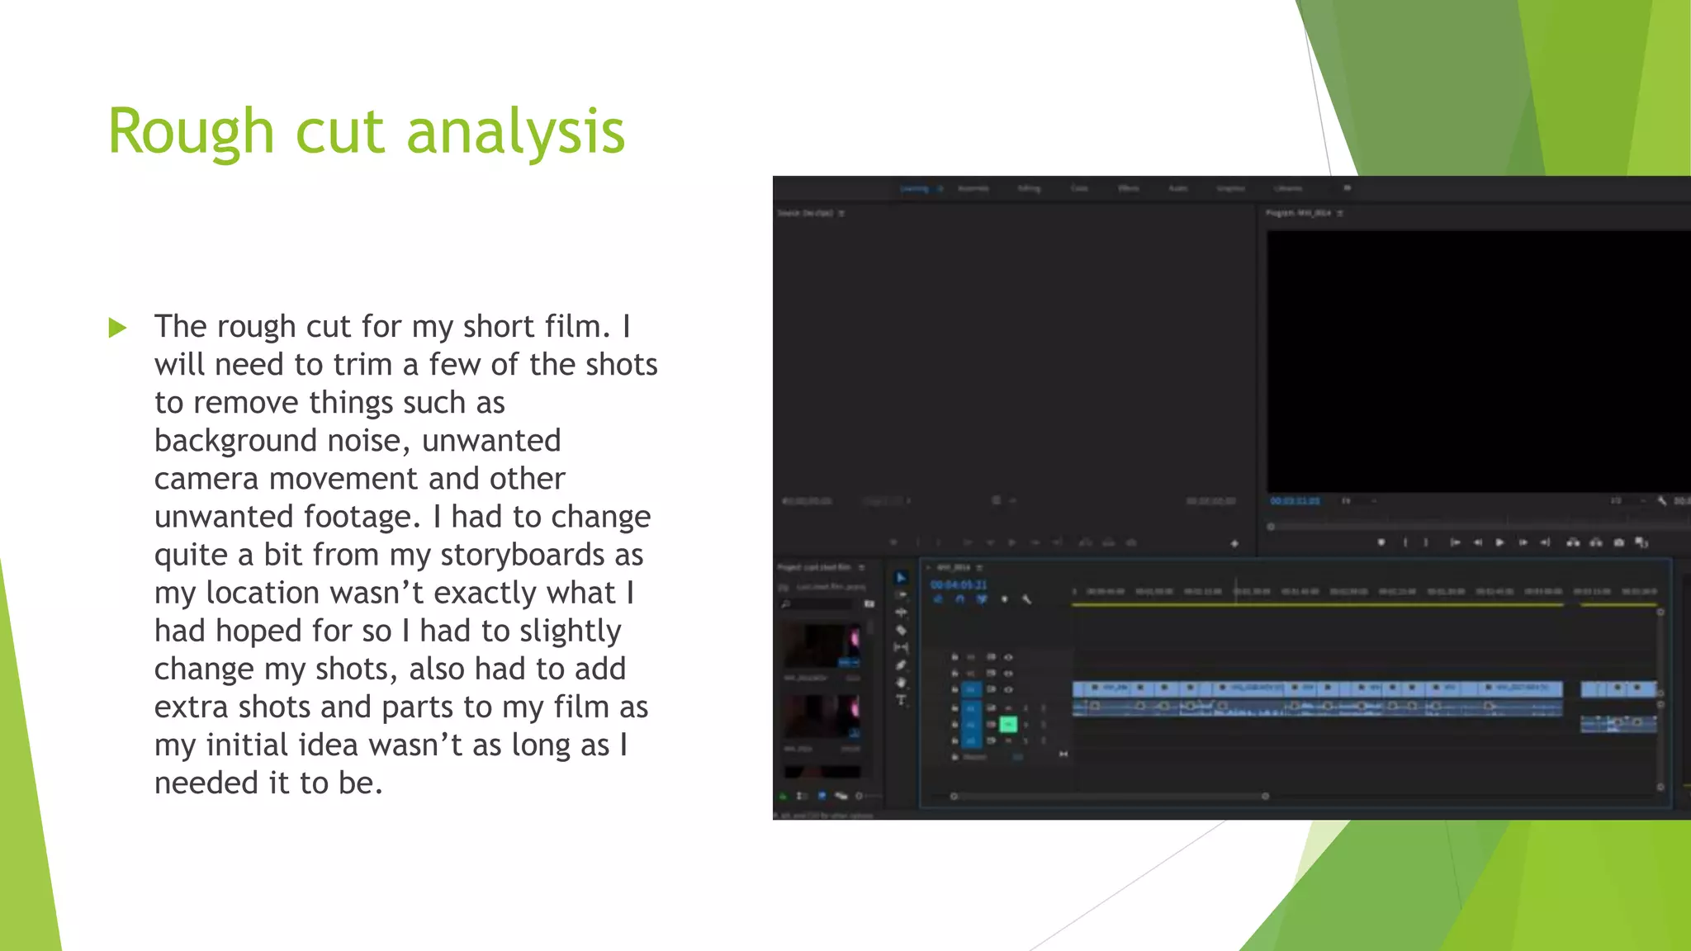The height and width of the screenshot is (951, 1691).
Task: Open the Program monitor panel menu
Action: click(1340, 213)
